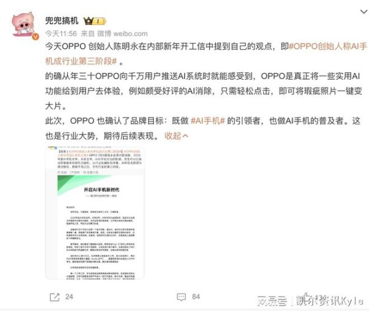Click the orange verified V badge
The height and width of the screenshot is (311, 369).
[x=35, y=36]
